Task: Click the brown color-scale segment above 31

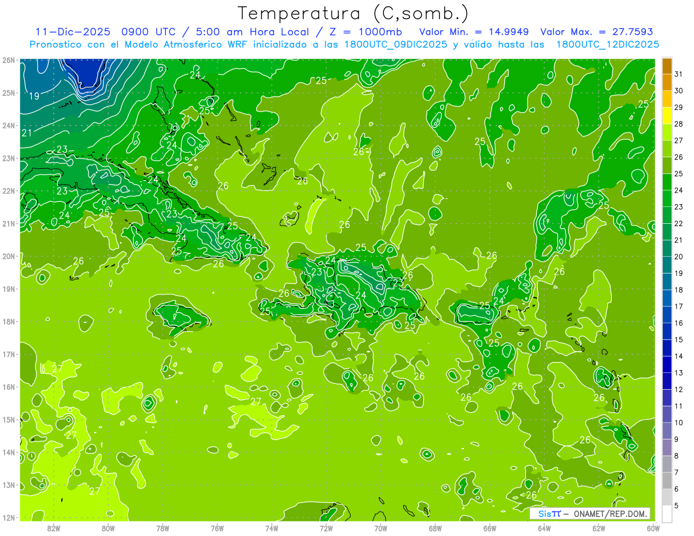Action: coord(667,66)
